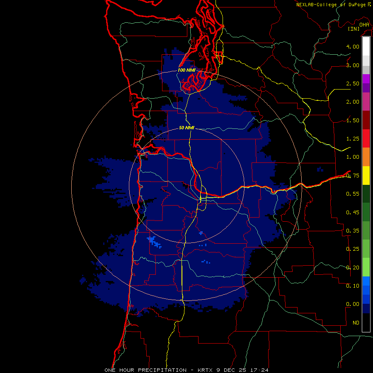
Task: Pick the black ND legend swatch
Action: [366, 322]
